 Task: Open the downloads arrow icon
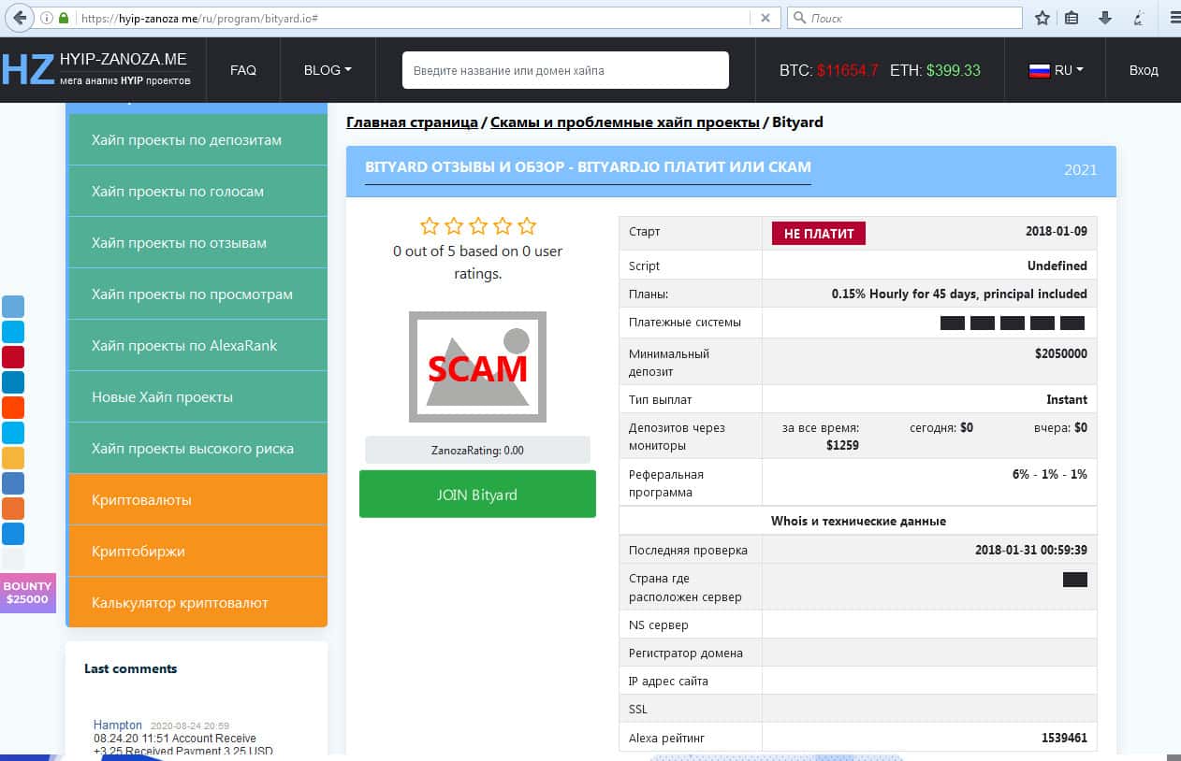pyautogui.click(x=1105, y=18)
